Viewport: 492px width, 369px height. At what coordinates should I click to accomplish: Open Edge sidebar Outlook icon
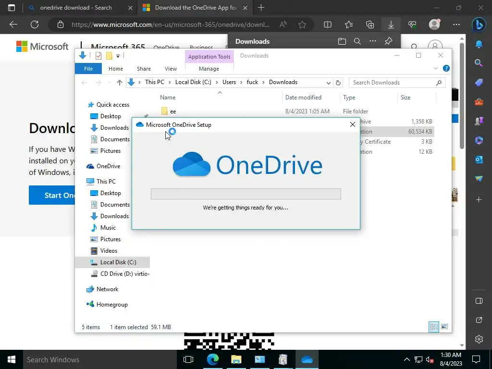(x=479, y=160)
